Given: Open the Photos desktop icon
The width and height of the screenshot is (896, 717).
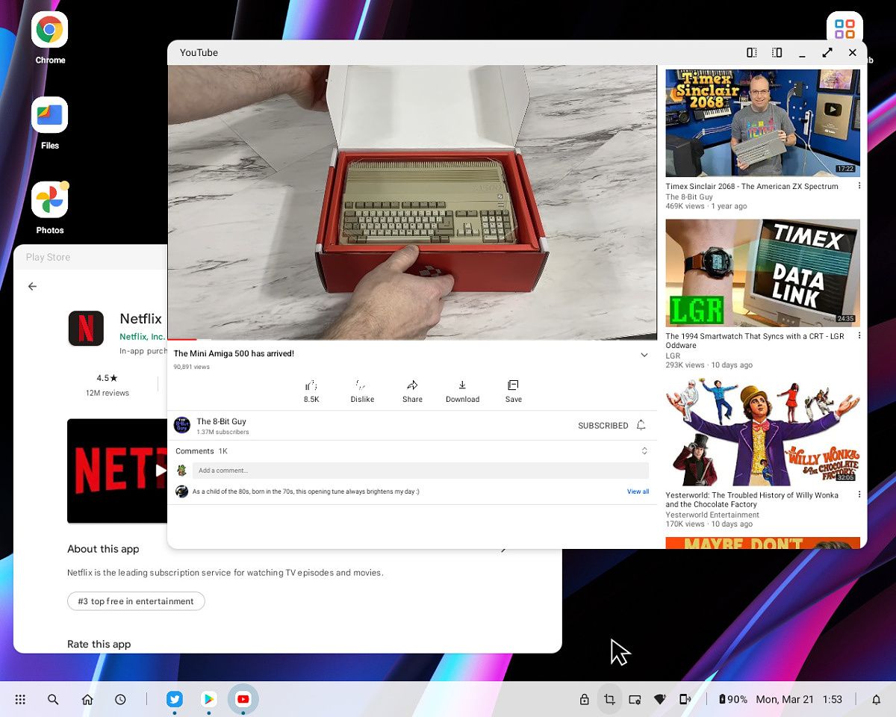Looking at the screenshot, I should click(50, 200).
